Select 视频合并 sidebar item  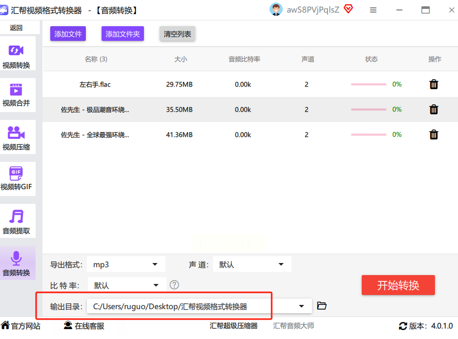(x=16, y=94)
